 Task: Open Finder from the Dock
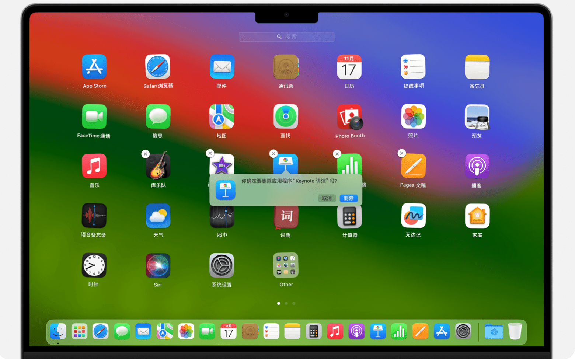[58, 331]
